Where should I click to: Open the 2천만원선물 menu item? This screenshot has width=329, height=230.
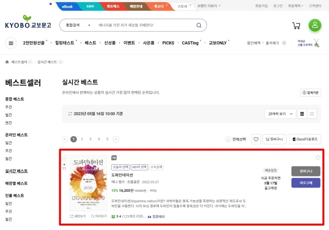pyautogui.click(x=34, y=43)
